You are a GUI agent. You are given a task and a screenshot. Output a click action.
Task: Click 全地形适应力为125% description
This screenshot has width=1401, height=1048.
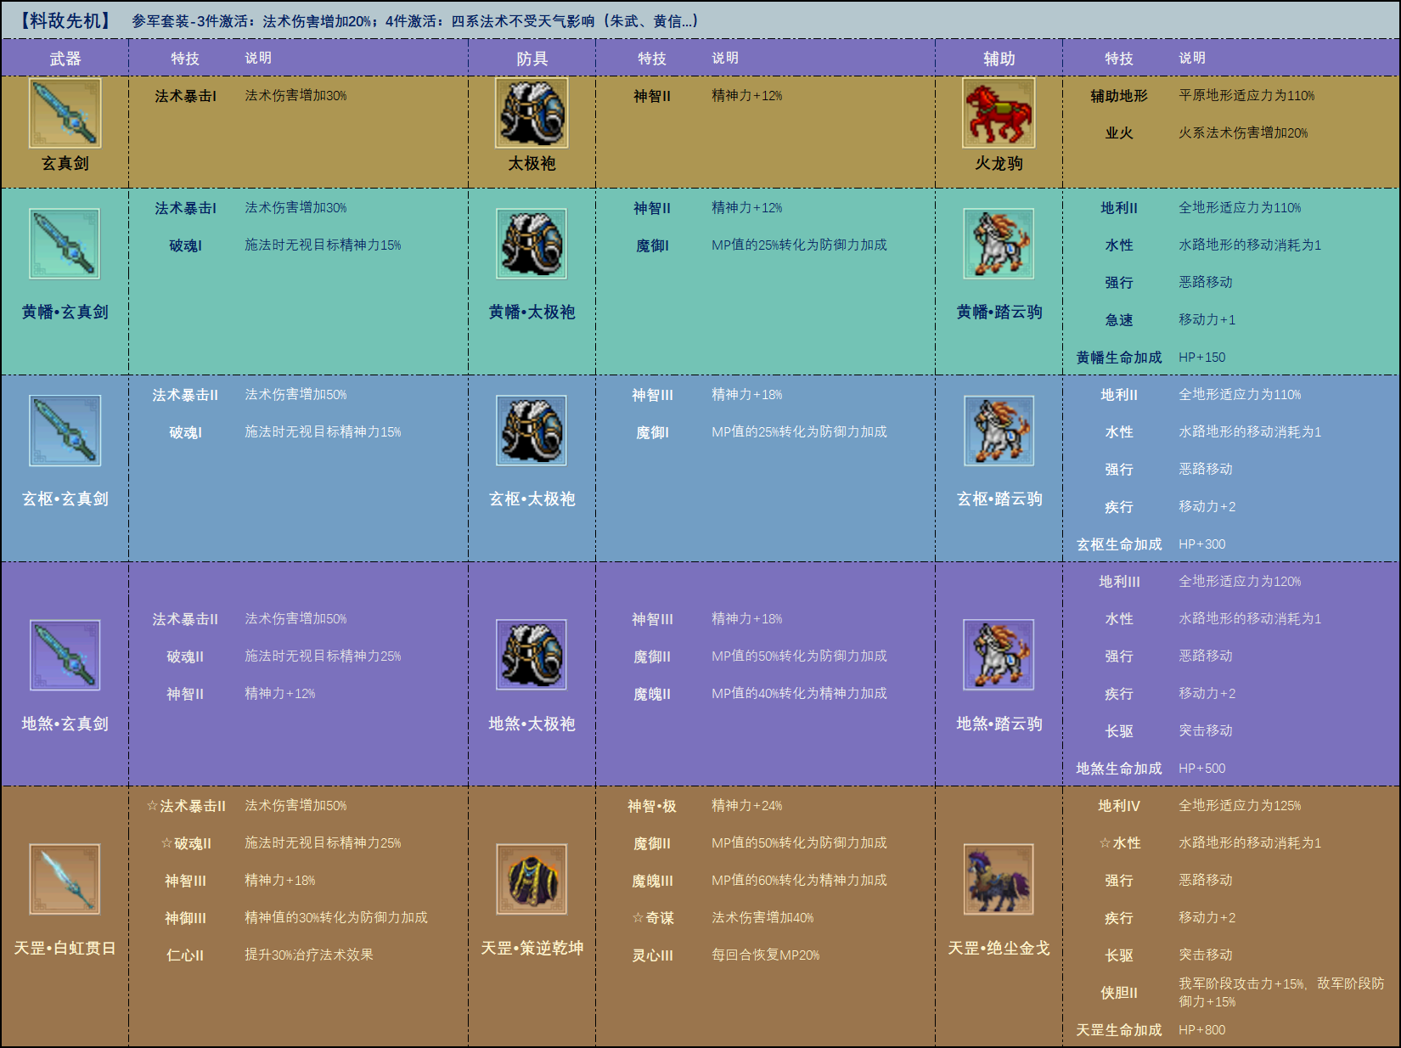[x=1240, y=806]
